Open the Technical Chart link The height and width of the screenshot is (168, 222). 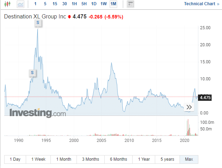pyautogui.click(x=201, y=4)
